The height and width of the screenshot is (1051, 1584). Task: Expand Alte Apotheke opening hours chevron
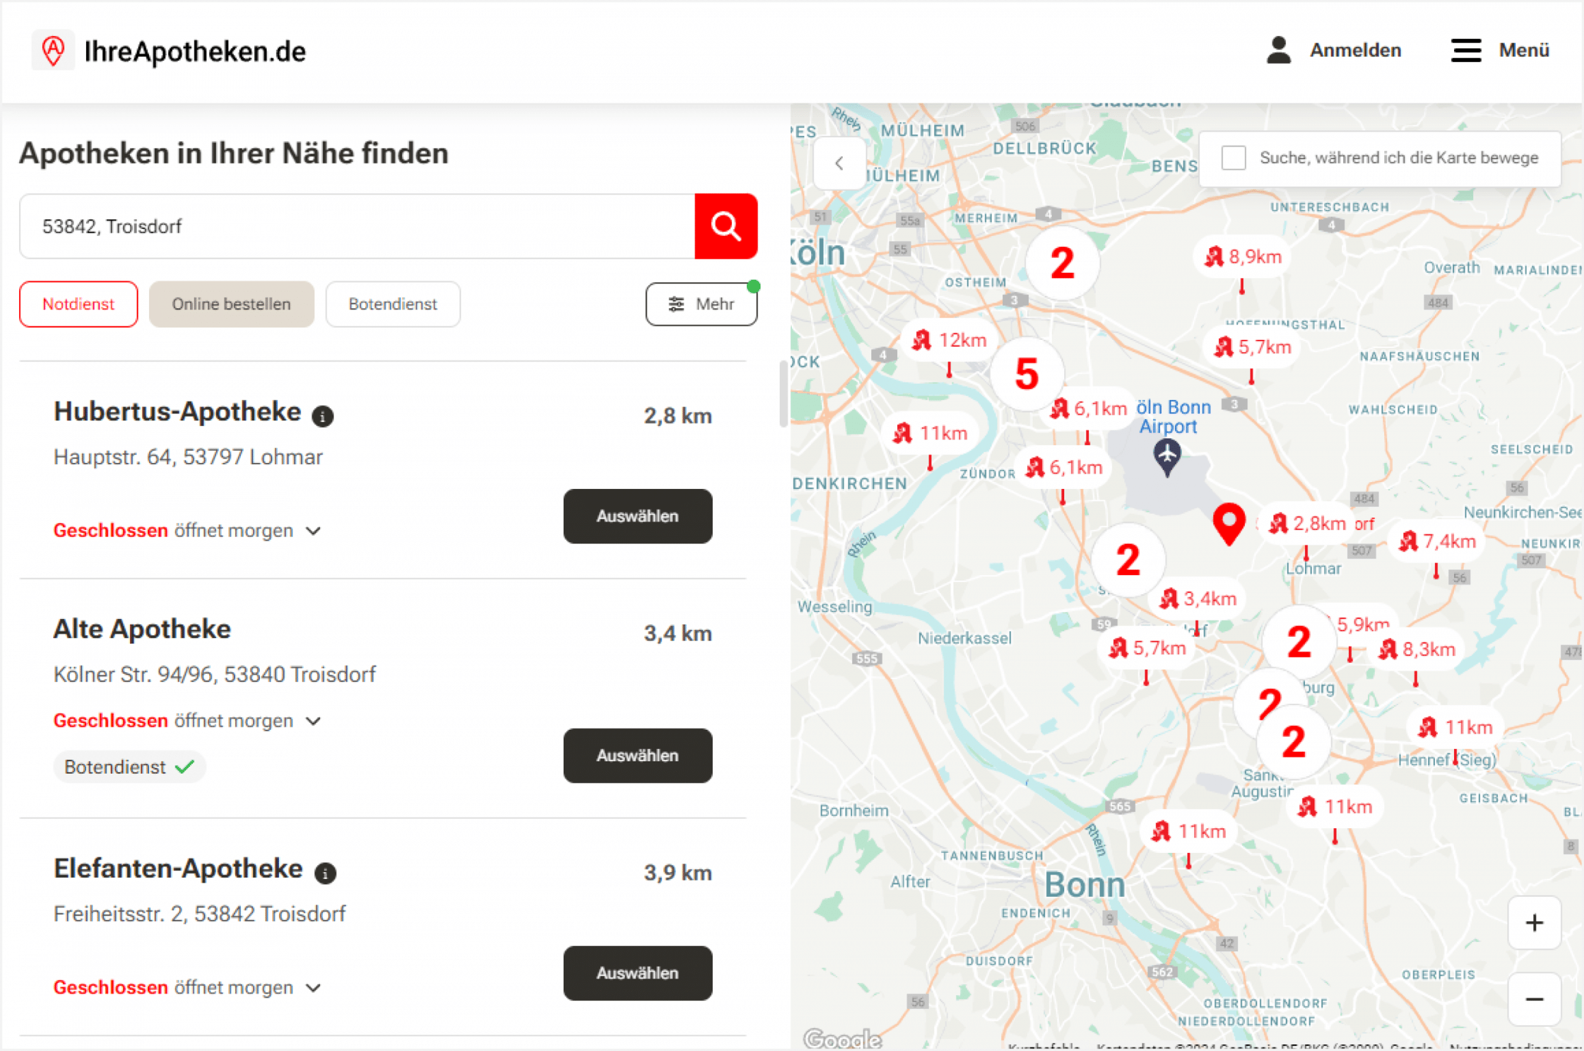click(x=313, y=721)
